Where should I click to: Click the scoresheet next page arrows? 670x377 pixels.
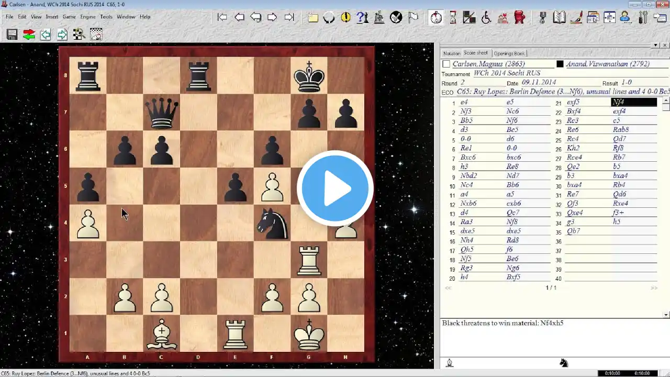654,287
